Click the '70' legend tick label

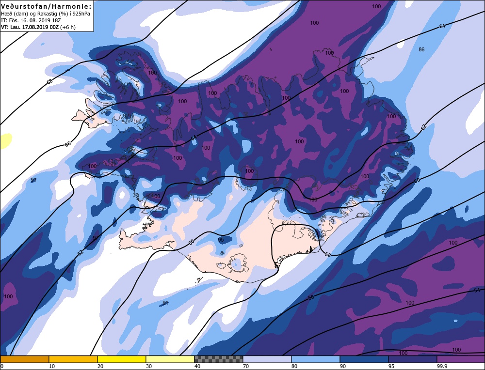245,366
